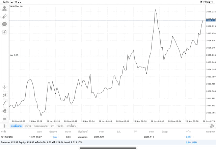Select the การซื้อขาย (Trade) tab
Viewport: 216px width, 150px height.
coord(16,126)
